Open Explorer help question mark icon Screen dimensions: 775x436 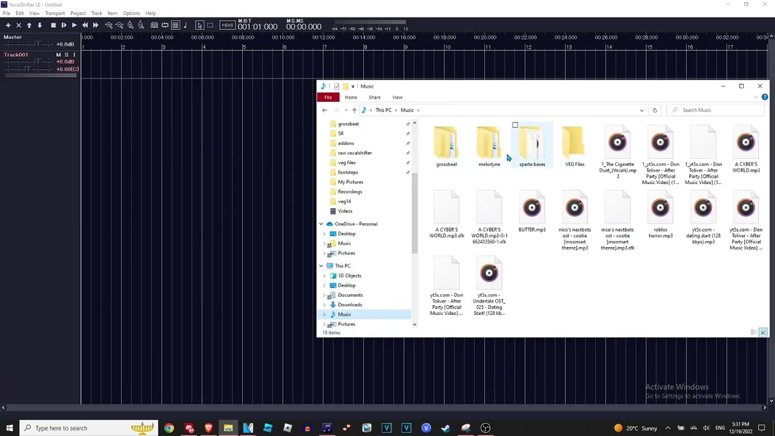[765, 97]
